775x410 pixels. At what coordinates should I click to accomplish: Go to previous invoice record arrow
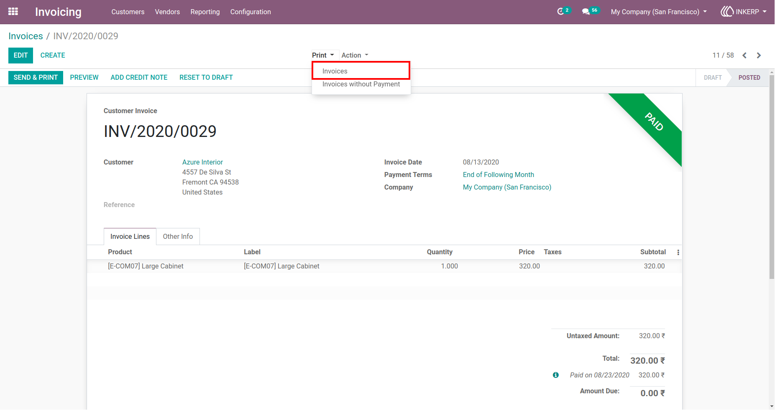tap(744, 56)
